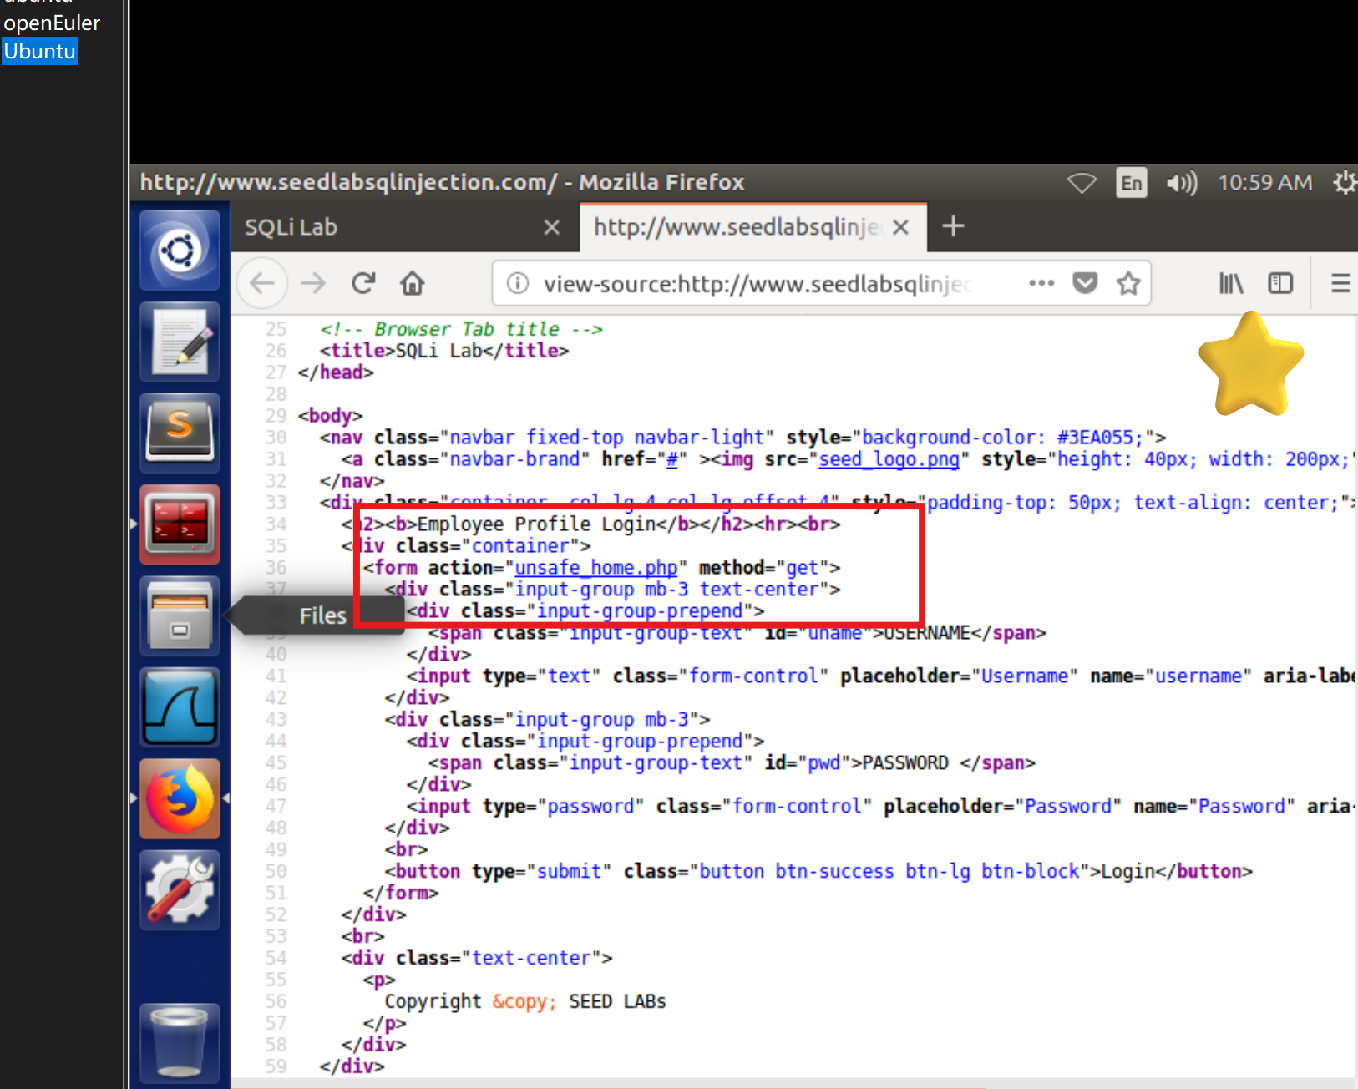Screen dimensions: 1358x1089
Task: Open the seed_logo.png source link
Action: tap(889, 459)
